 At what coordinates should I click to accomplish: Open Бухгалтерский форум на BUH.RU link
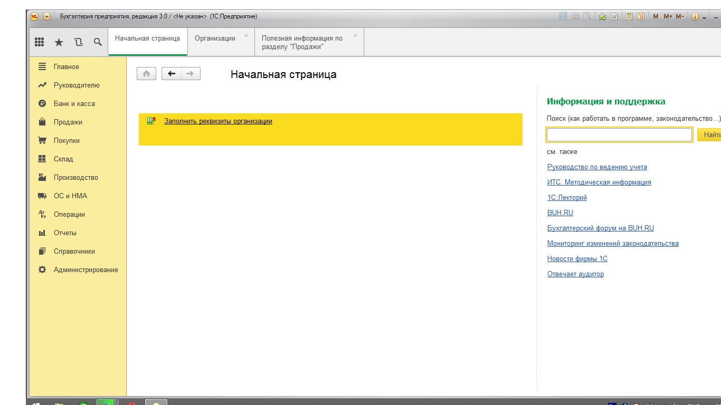tap(601, 228)
